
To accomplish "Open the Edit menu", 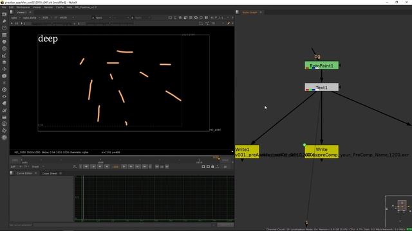I will point(11,7).
